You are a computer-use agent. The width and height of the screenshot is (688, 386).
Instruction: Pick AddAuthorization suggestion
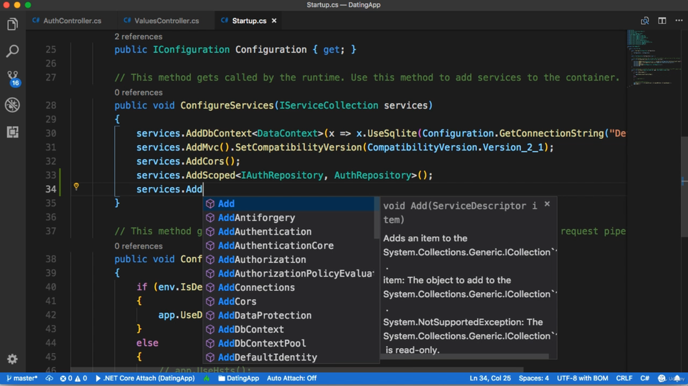288,259
